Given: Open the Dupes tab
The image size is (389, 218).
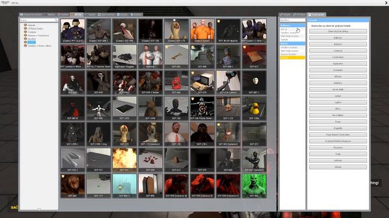Looking at the screenshot, I should (123, 15).
